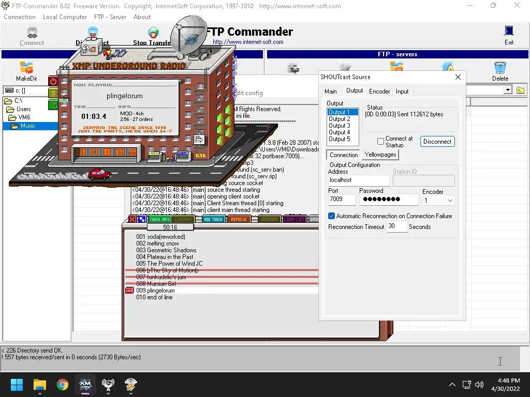The width and height of the screenshot is (530, 397).
Task: Open Google Chrome from the taskbar
Action: click(63, 385)
